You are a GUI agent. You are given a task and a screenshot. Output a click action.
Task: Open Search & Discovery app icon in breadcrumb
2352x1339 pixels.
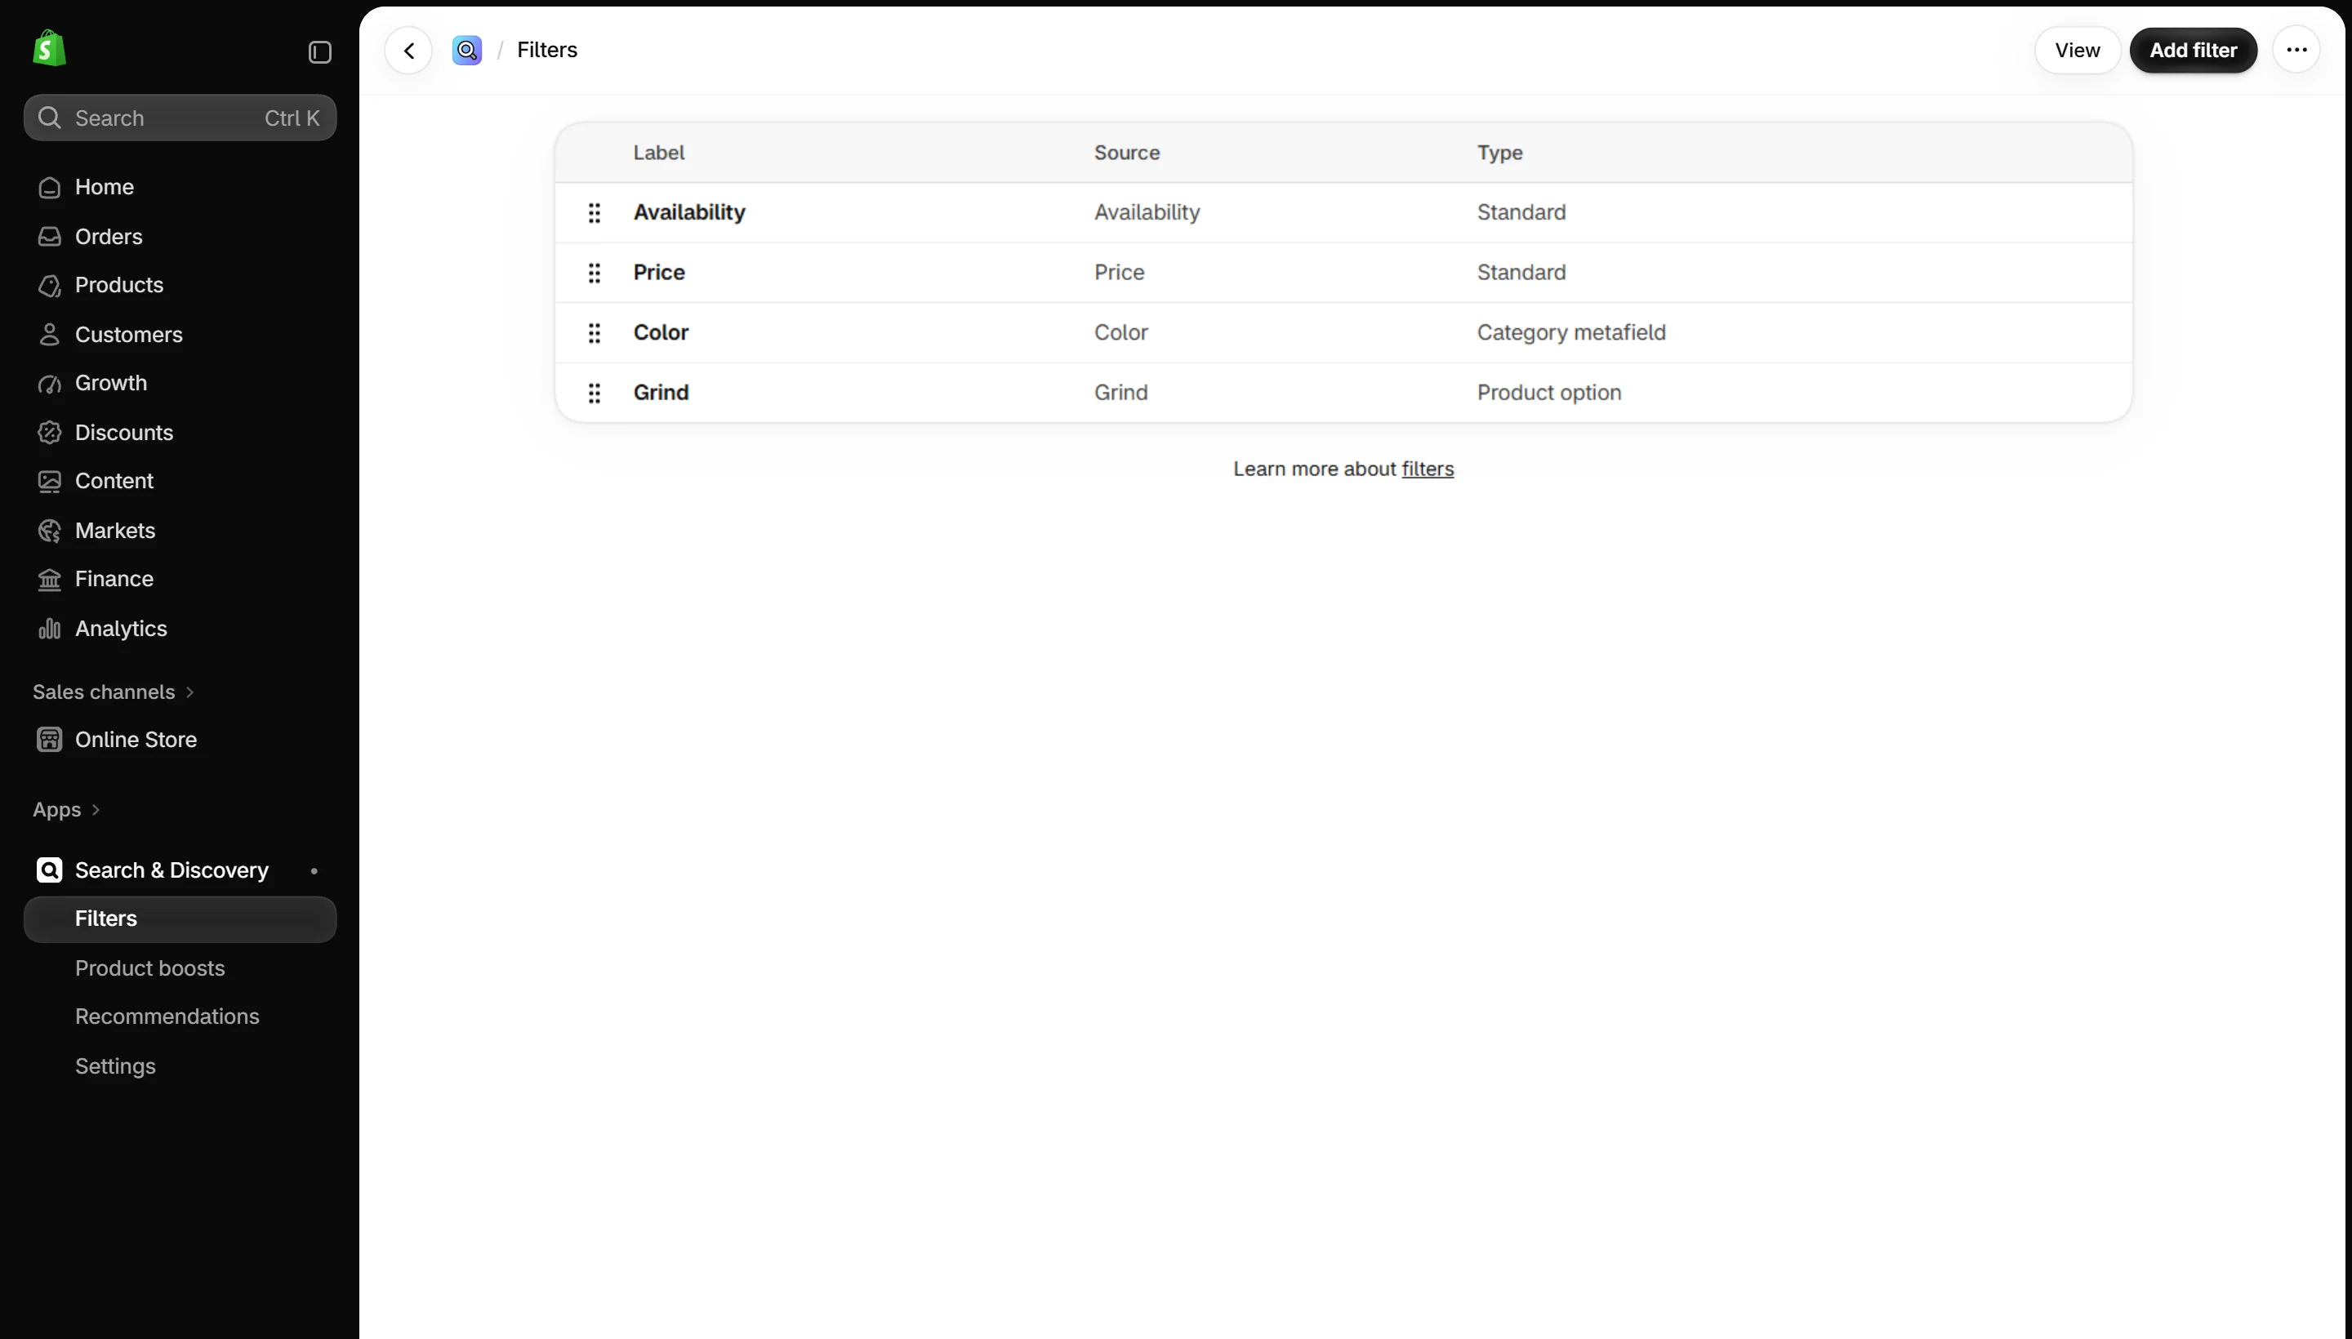pos(467,50)
